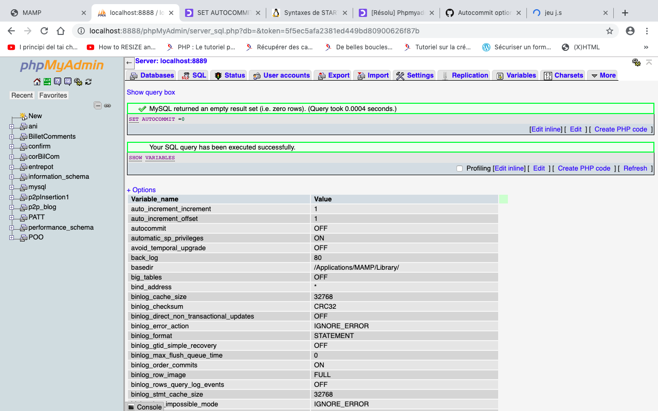
Task: Click the browser address bar URL field
Action: 206,31
